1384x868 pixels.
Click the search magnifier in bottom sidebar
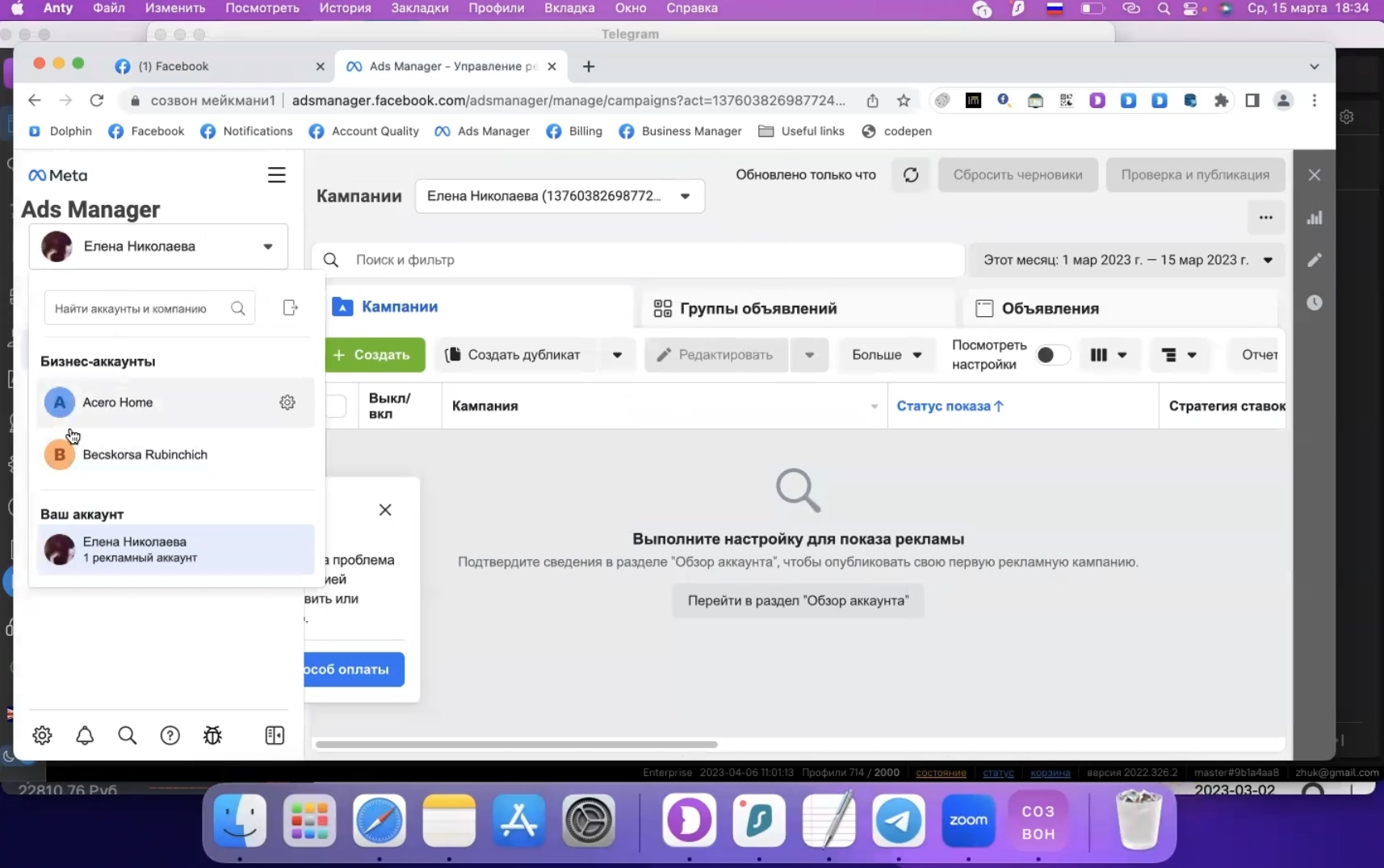tap(127, 735)
